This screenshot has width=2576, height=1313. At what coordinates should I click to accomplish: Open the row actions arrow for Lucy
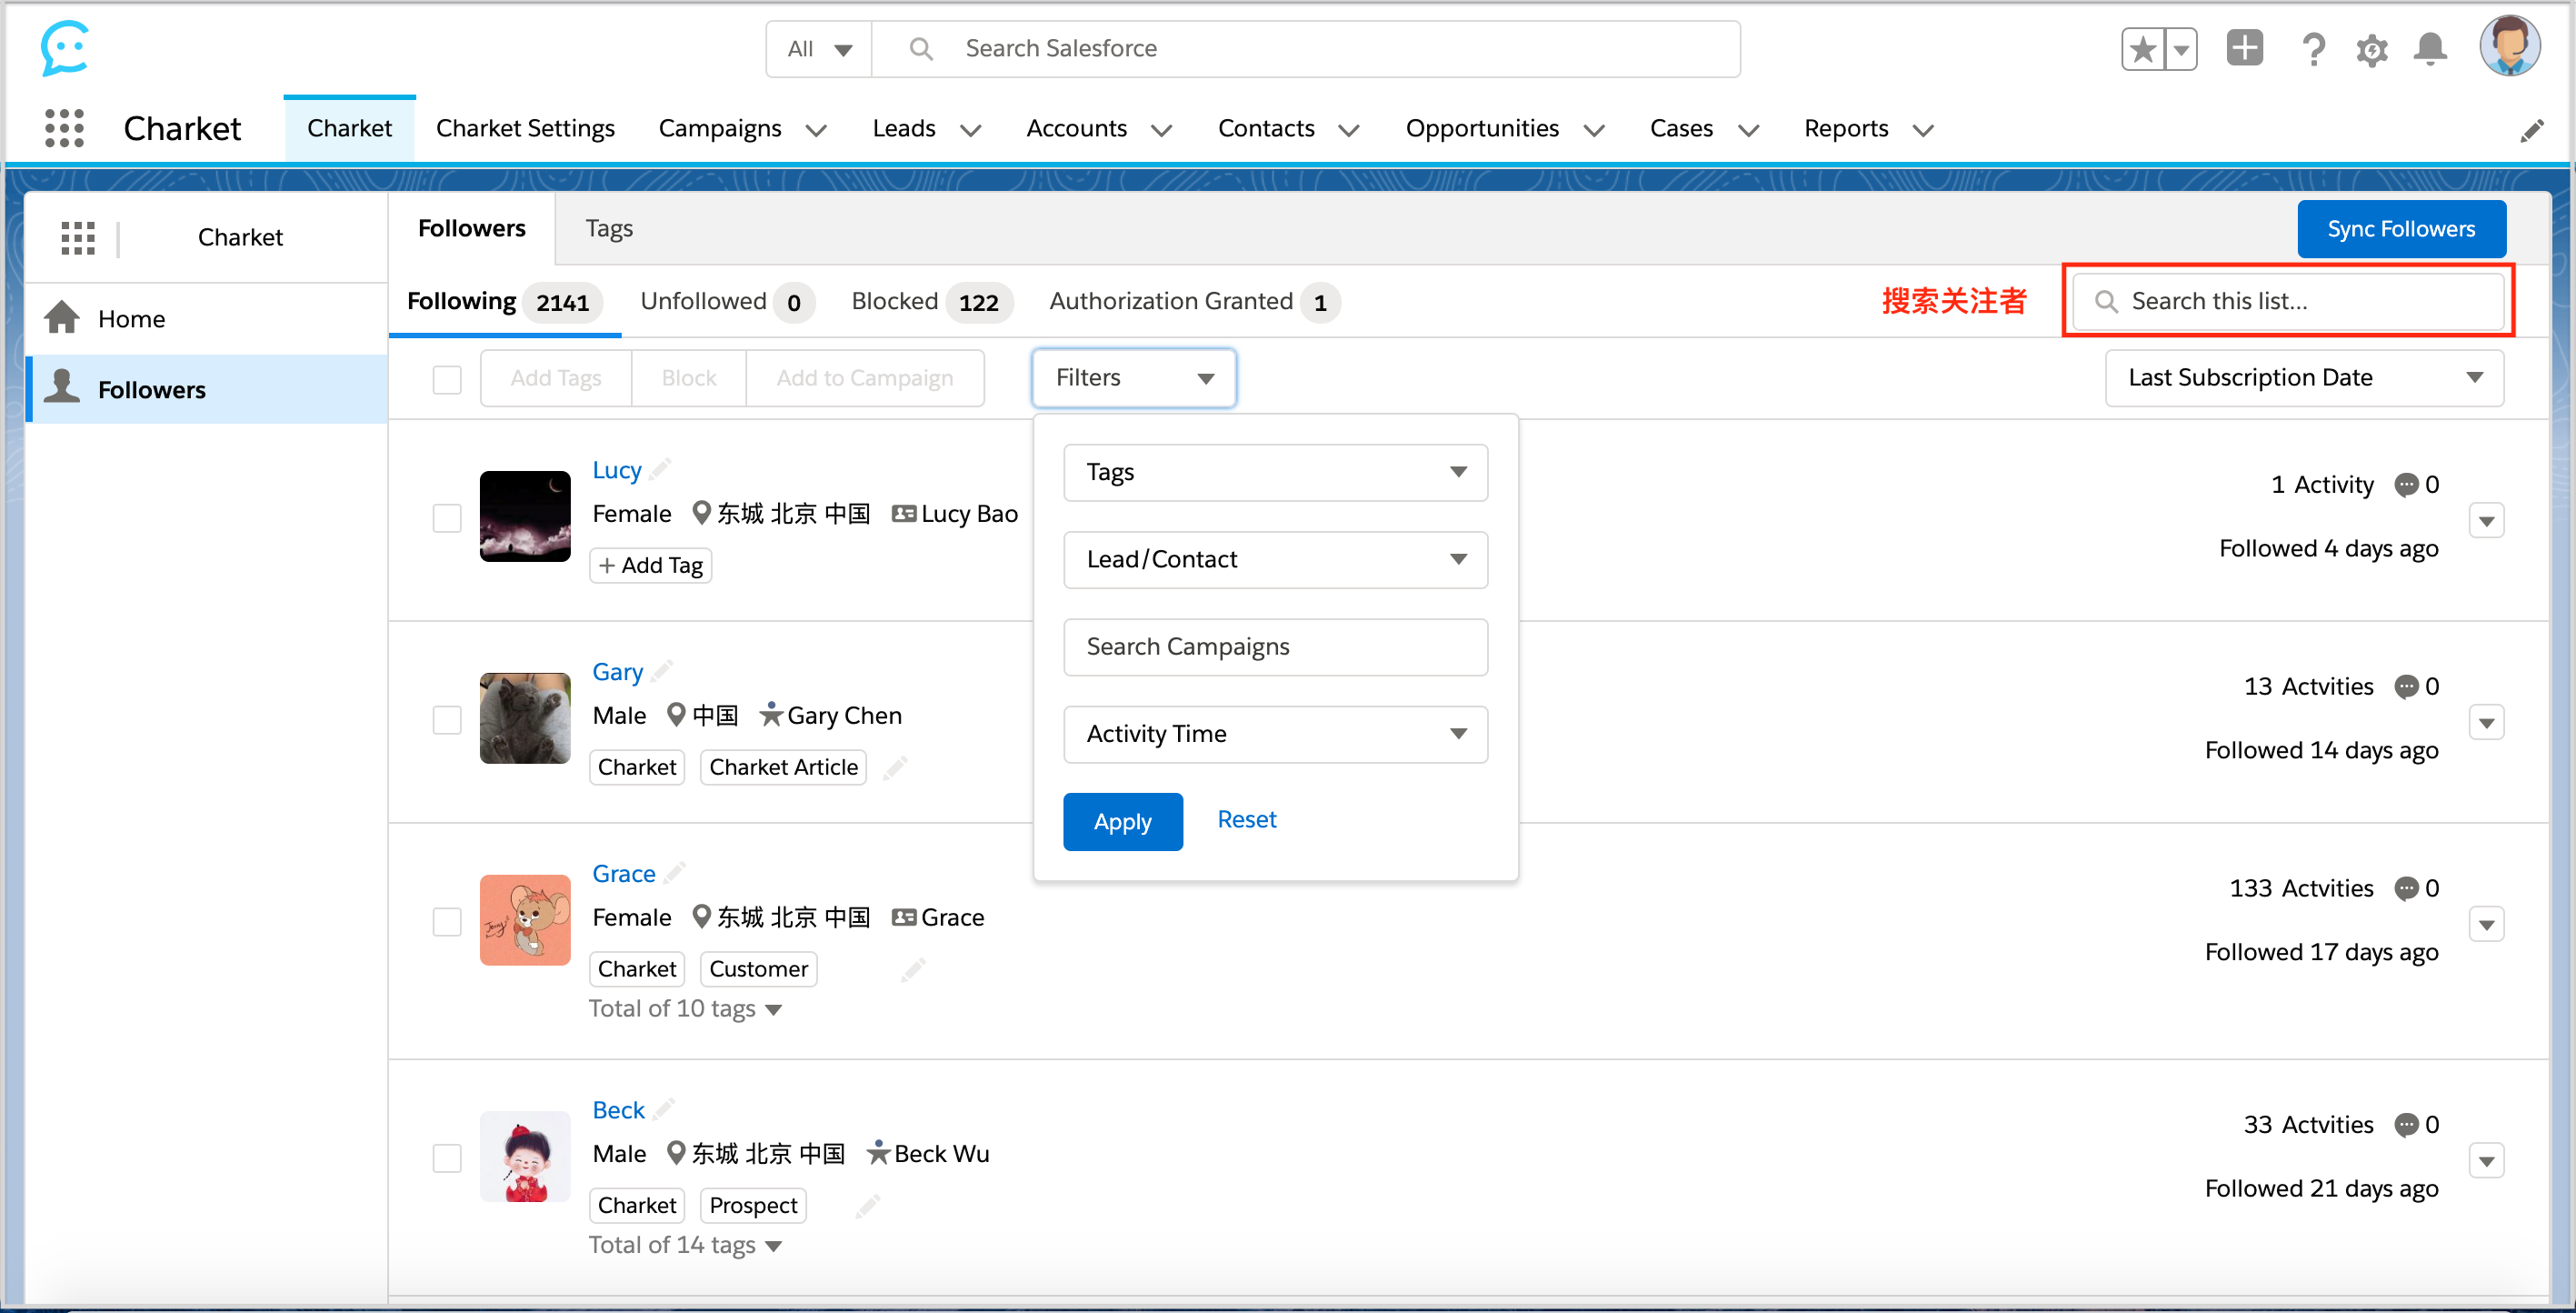click(2486, 521)
